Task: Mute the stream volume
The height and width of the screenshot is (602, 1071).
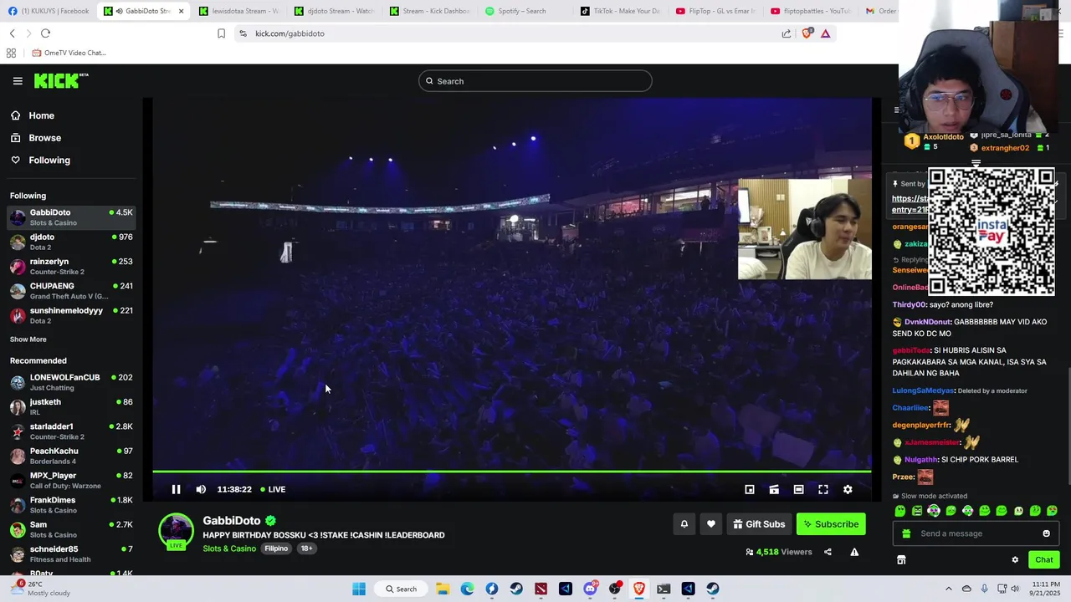Action: click(x=201, y=489)
